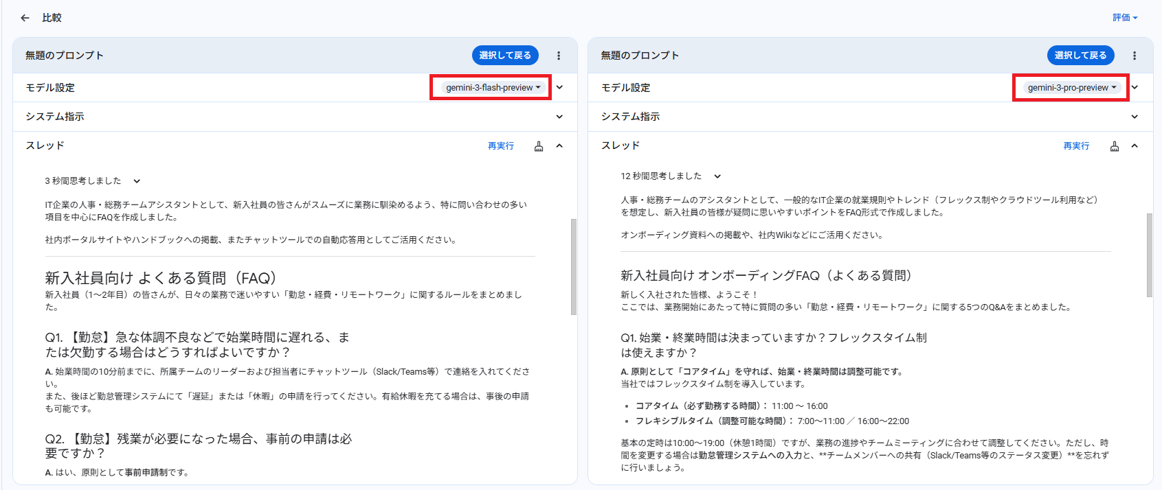
Task: Click 選択して戻る in the left panel
Action: [x=505, y=56]
